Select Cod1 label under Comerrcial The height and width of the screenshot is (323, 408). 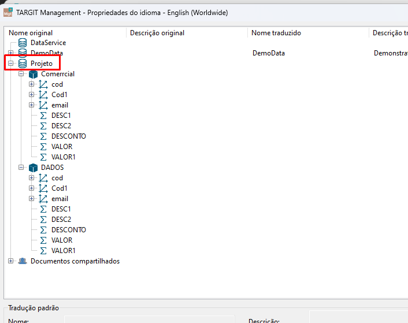[60, 95]
